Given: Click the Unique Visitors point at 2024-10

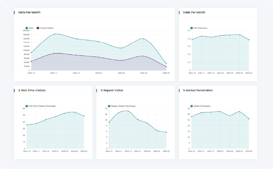Looking at the screenshot, I should pos(31,61).
